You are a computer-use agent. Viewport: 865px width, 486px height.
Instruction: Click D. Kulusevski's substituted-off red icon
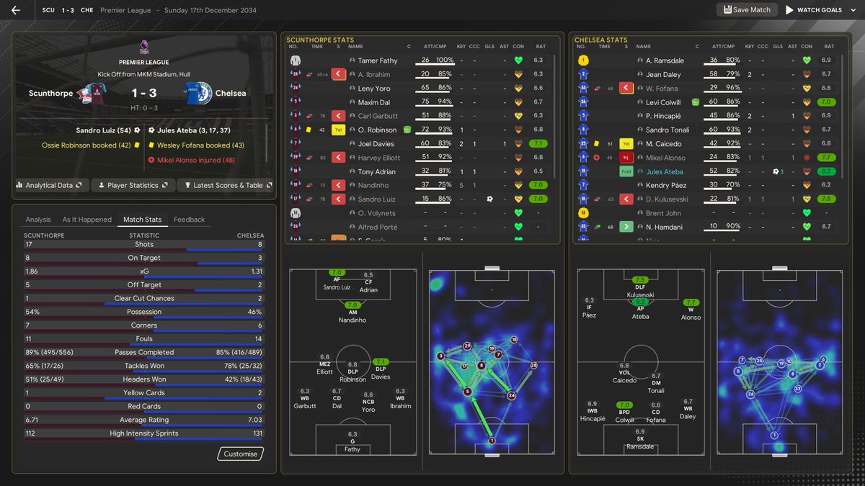[x=627, y=199]
